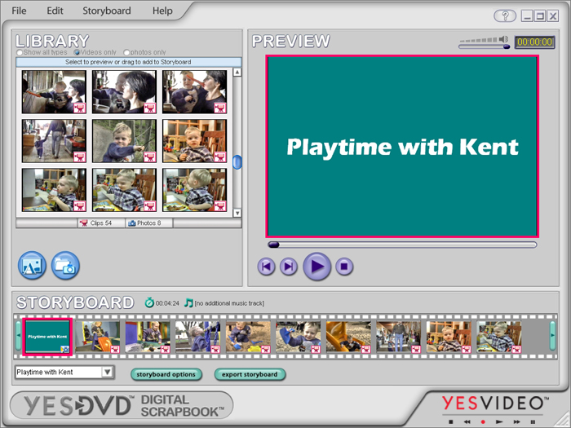
Task: Click the YesVideo record dot icon
Action: click(483, 421)
